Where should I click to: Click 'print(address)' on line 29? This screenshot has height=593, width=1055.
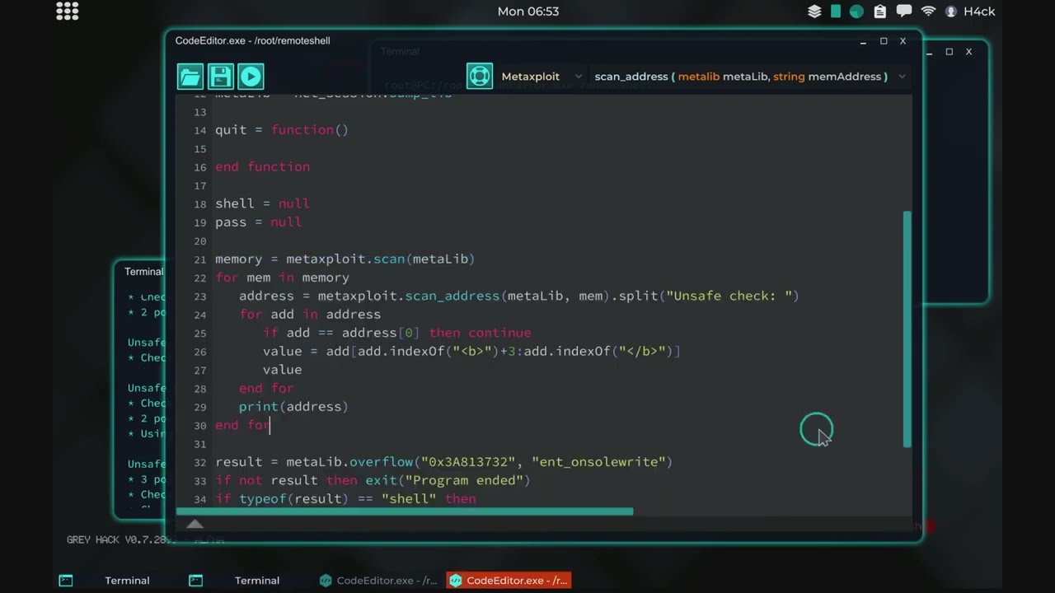coord(293,406)
